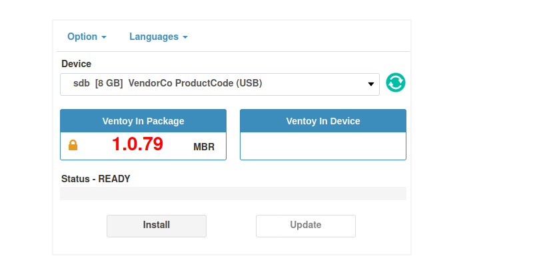The height and width of the screenshot is (266, 535).
Task: Click the green refresh devices icon
Action: click(396, 83)
